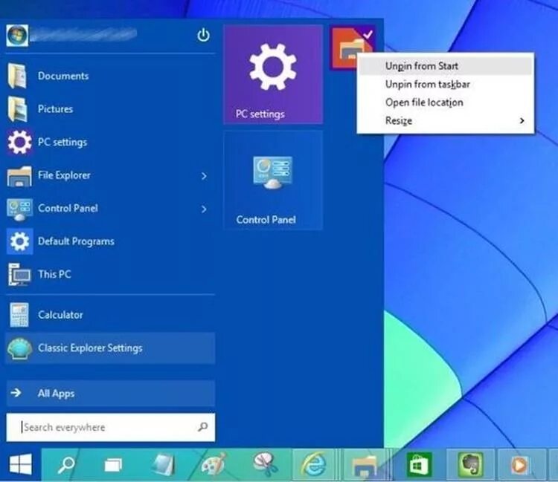Click the Control Panel list icon

pyautogui.click(x=19, y=209)
